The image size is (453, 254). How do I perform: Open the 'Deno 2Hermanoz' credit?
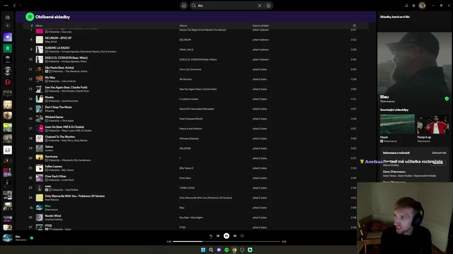click(394, 172)
